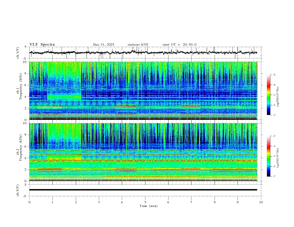Click the Time (min) axis label
Screen dimensions: 294x227
click(x=148, y=206)
